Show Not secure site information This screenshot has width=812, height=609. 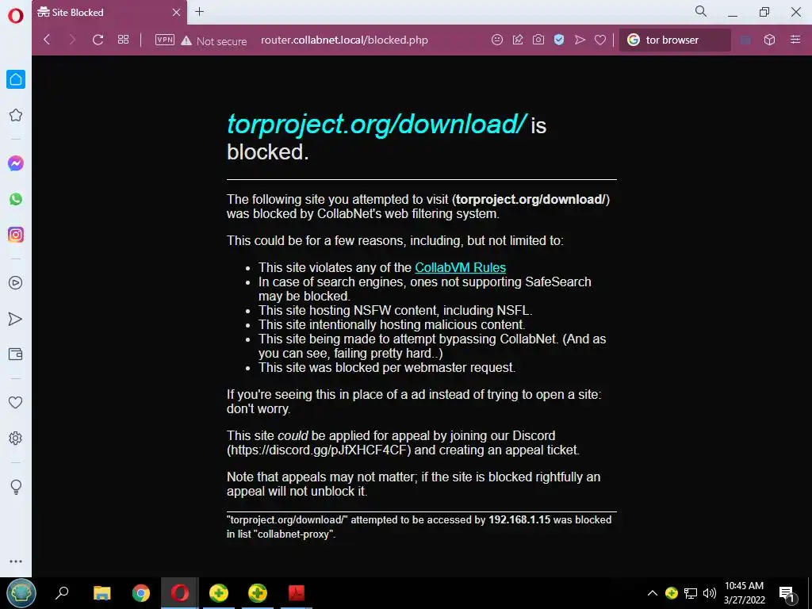(213, 41)
